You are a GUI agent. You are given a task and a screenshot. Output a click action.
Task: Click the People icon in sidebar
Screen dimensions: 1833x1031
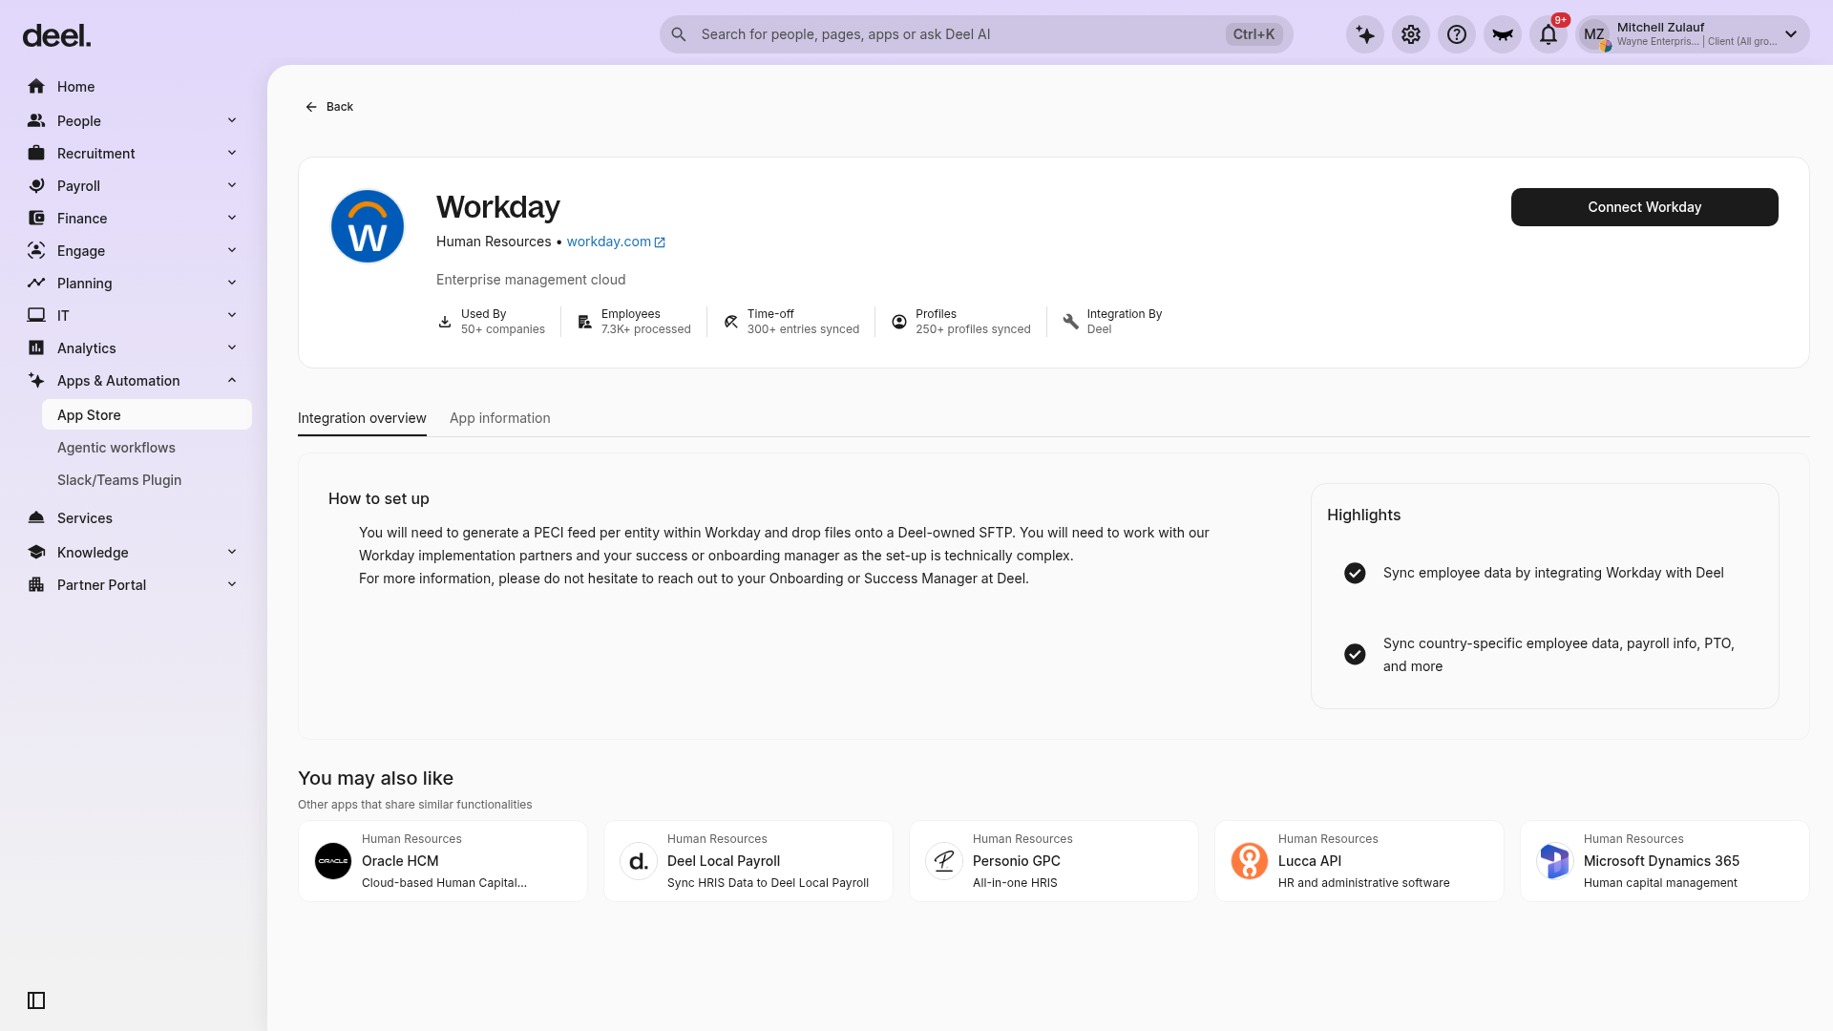36,121
